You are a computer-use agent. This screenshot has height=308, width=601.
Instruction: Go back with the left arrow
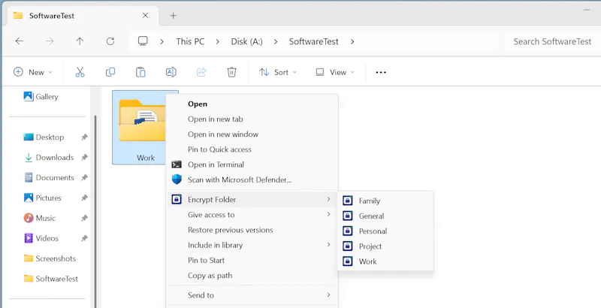click(x=20, y=41)
